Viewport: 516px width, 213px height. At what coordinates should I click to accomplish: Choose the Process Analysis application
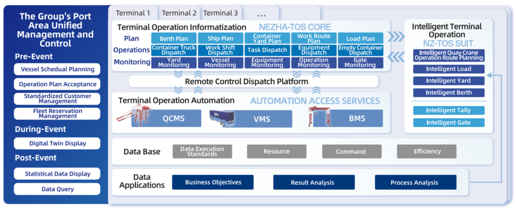pyautogui.click(x=415, y=182)
